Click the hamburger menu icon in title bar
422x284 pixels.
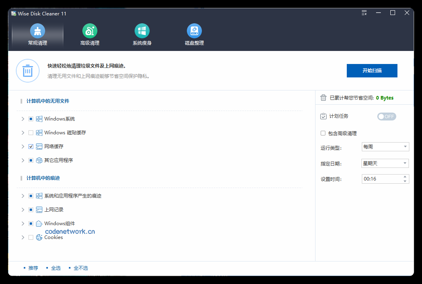[x=364, y=13]
